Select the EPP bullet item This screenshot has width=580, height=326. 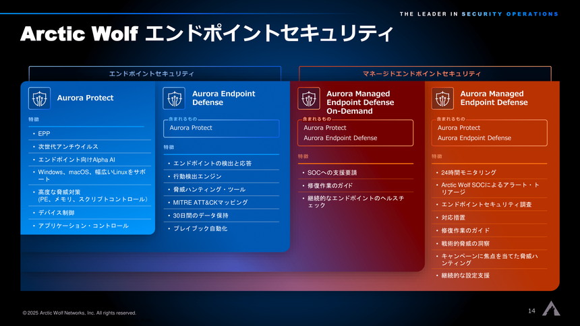point(45,133)
